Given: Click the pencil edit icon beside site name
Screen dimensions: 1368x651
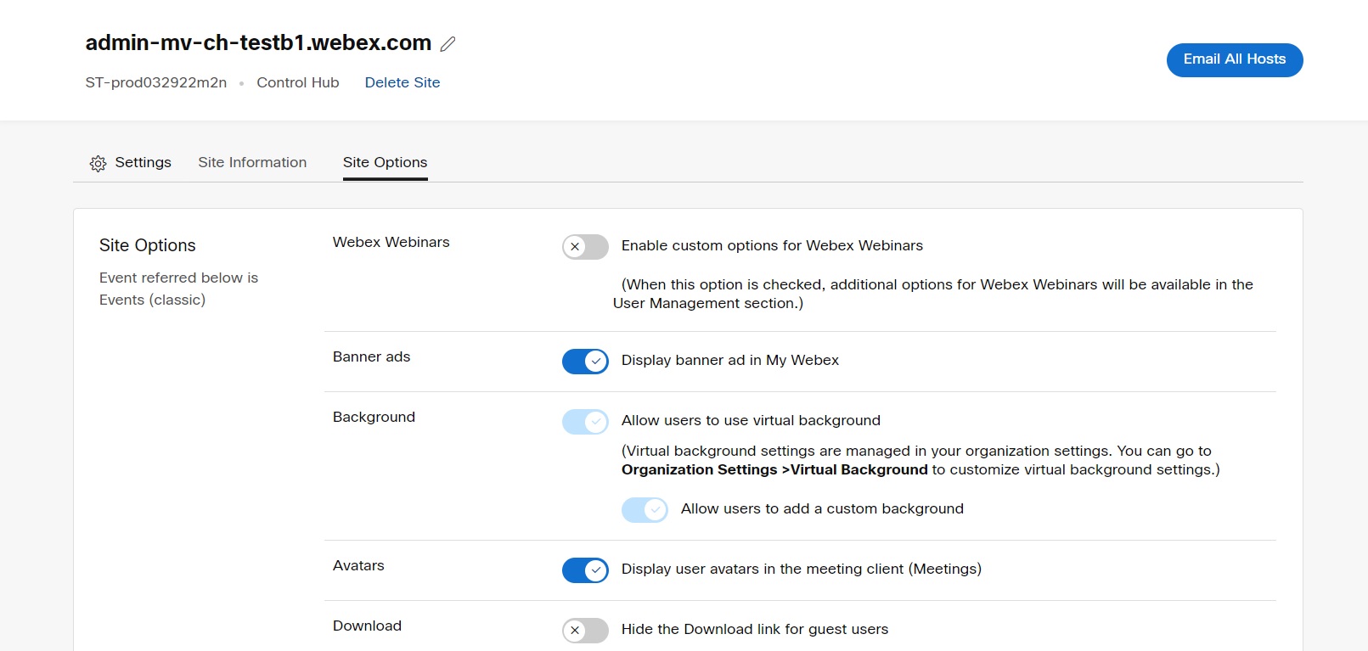Looking at the screenshot, I should (x=448, y=44).
